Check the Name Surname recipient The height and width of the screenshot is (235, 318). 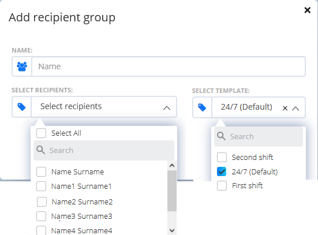tap(41, 171)
